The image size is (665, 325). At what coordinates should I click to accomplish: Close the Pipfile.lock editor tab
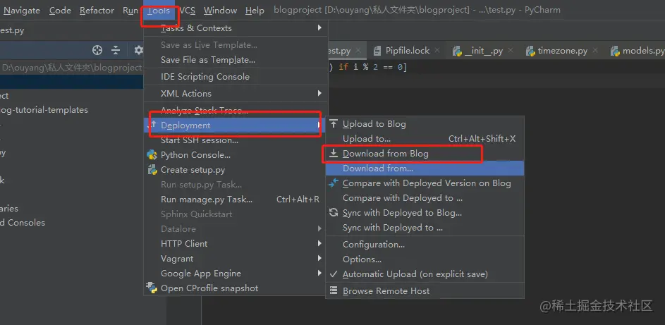coord(437,51)
